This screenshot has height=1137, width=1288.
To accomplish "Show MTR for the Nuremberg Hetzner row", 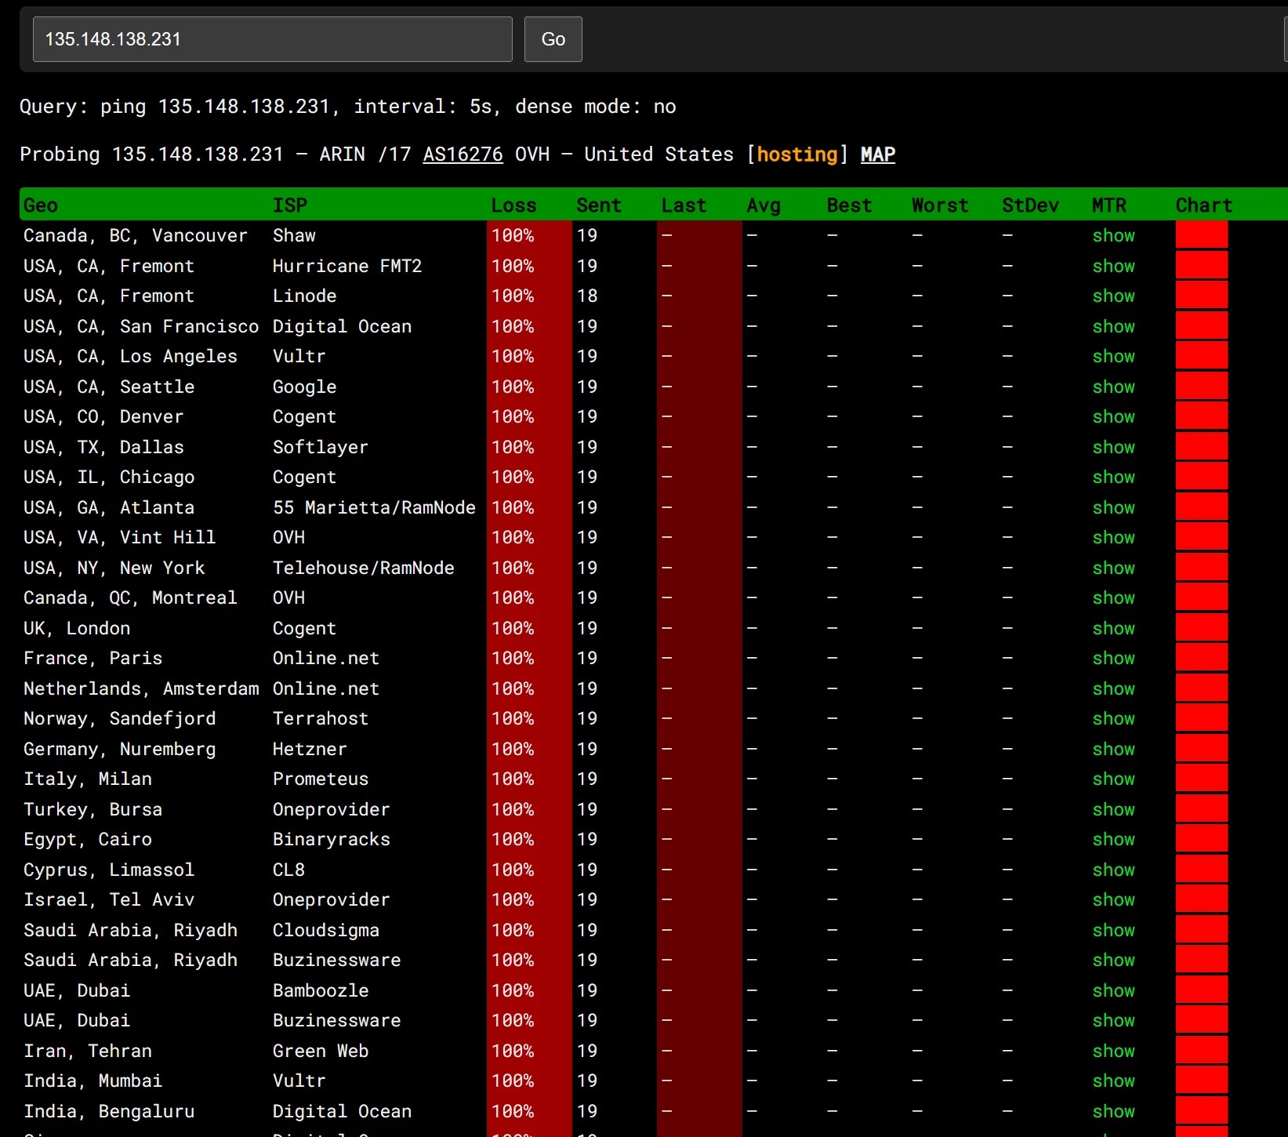I will tap(1113, 750).
